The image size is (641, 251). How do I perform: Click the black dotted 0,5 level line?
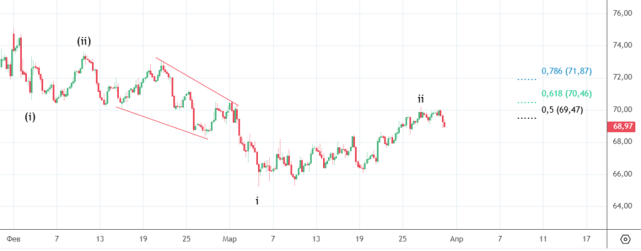pos(527,118)
